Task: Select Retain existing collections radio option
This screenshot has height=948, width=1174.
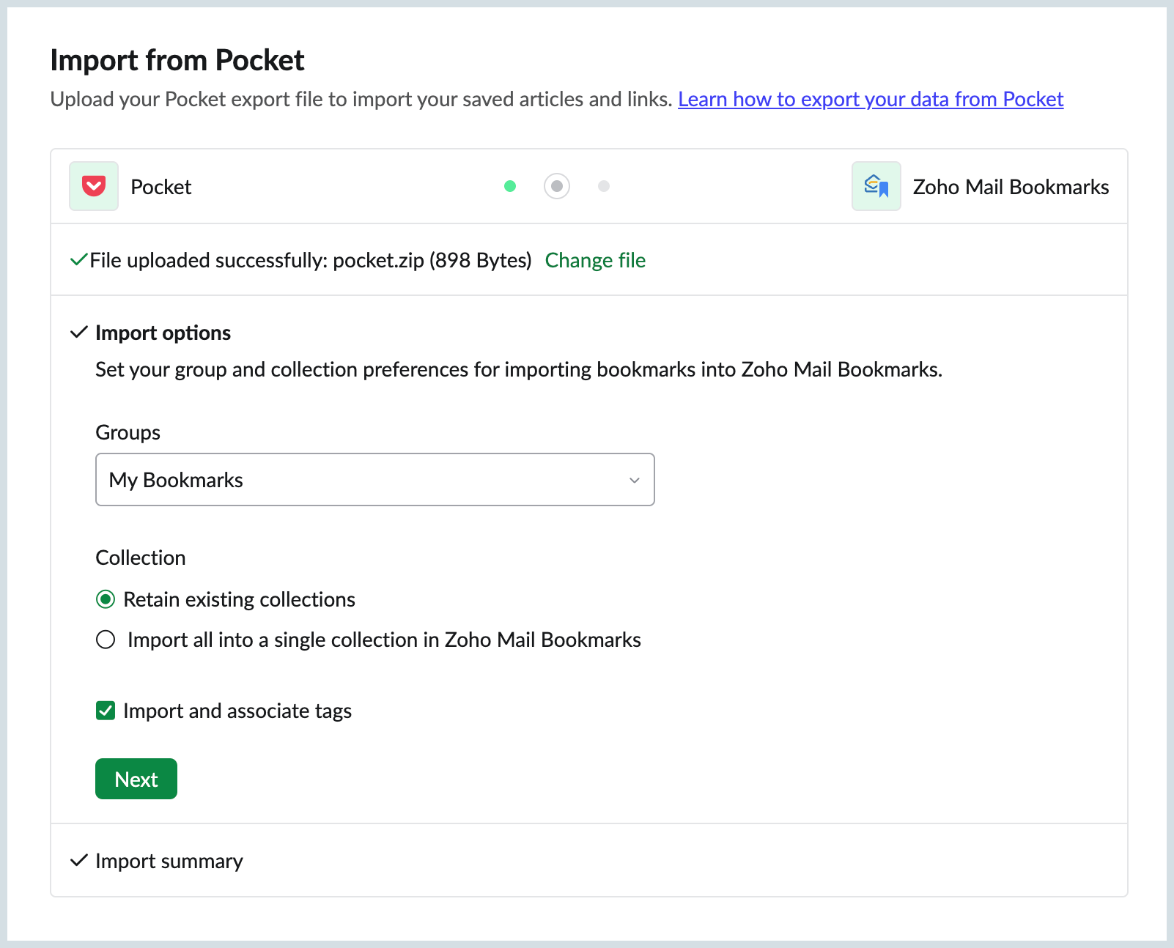Action: (106, 599)
